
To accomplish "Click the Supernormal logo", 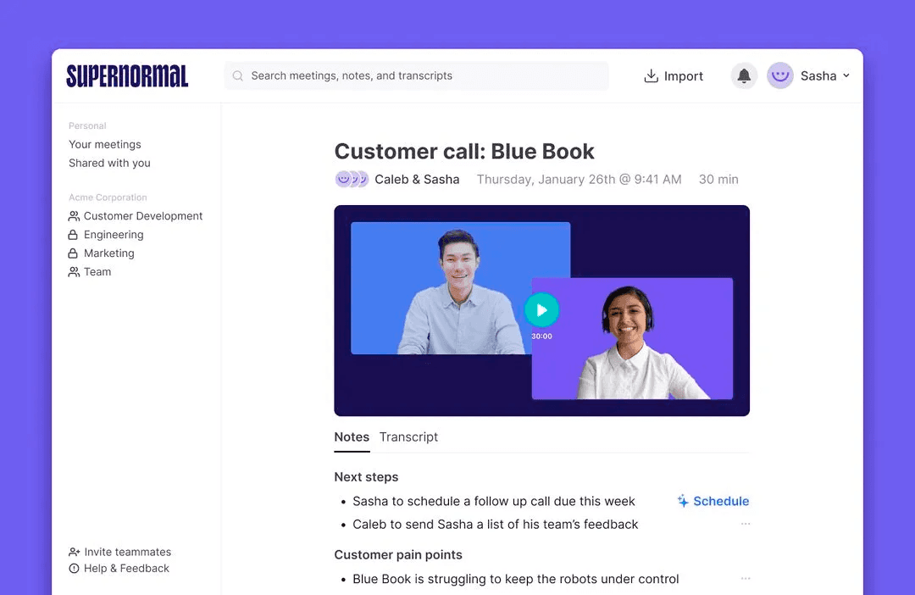I will (127, 76).
